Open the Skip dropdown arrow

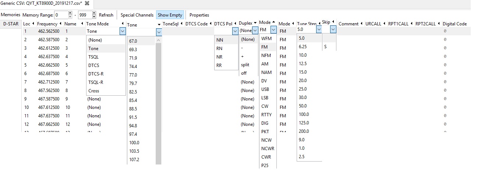point(333,29)
